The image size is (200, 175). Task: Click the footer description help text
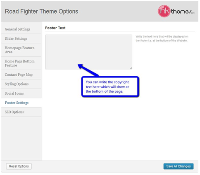(x=162, y=38)
